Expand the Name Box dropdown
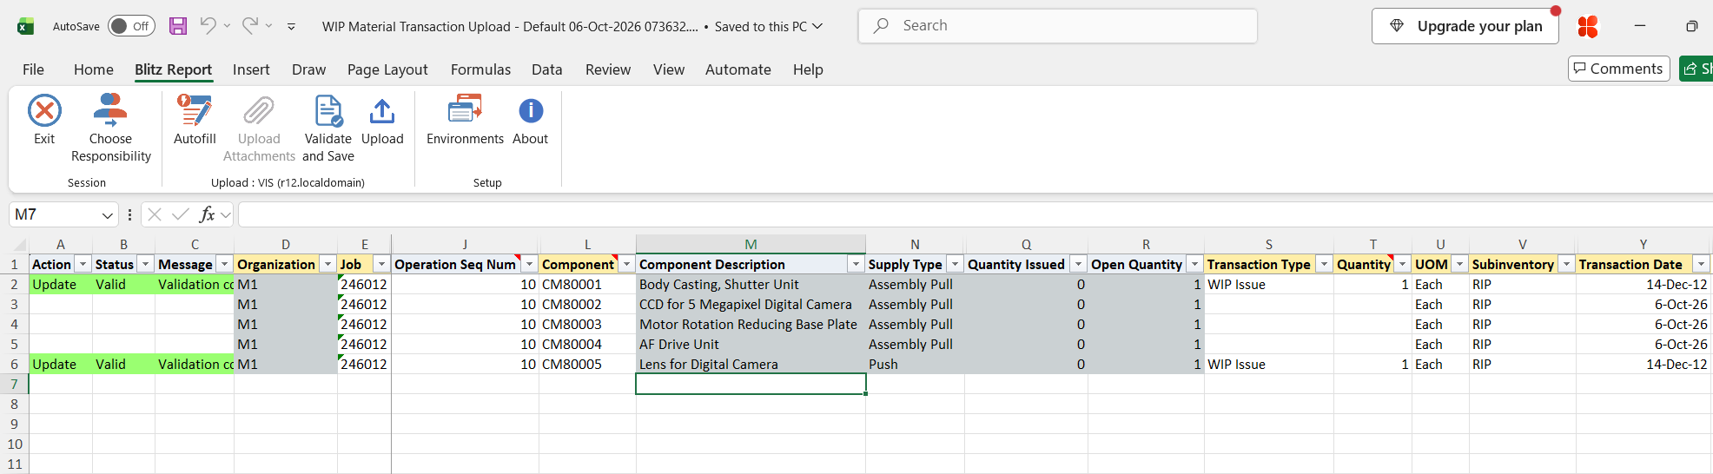The image size is (1713, 474). point(108,215)
